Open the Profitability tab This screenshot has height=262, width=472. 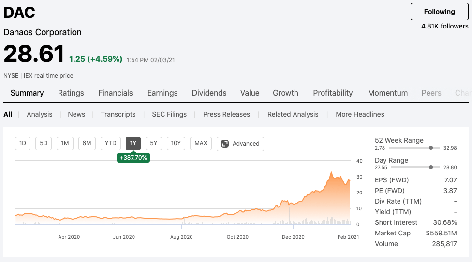coord(333,93)
